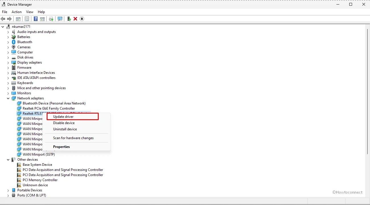Select Disable device in the context menu
The image size is (370, 205).
(64, 123)
